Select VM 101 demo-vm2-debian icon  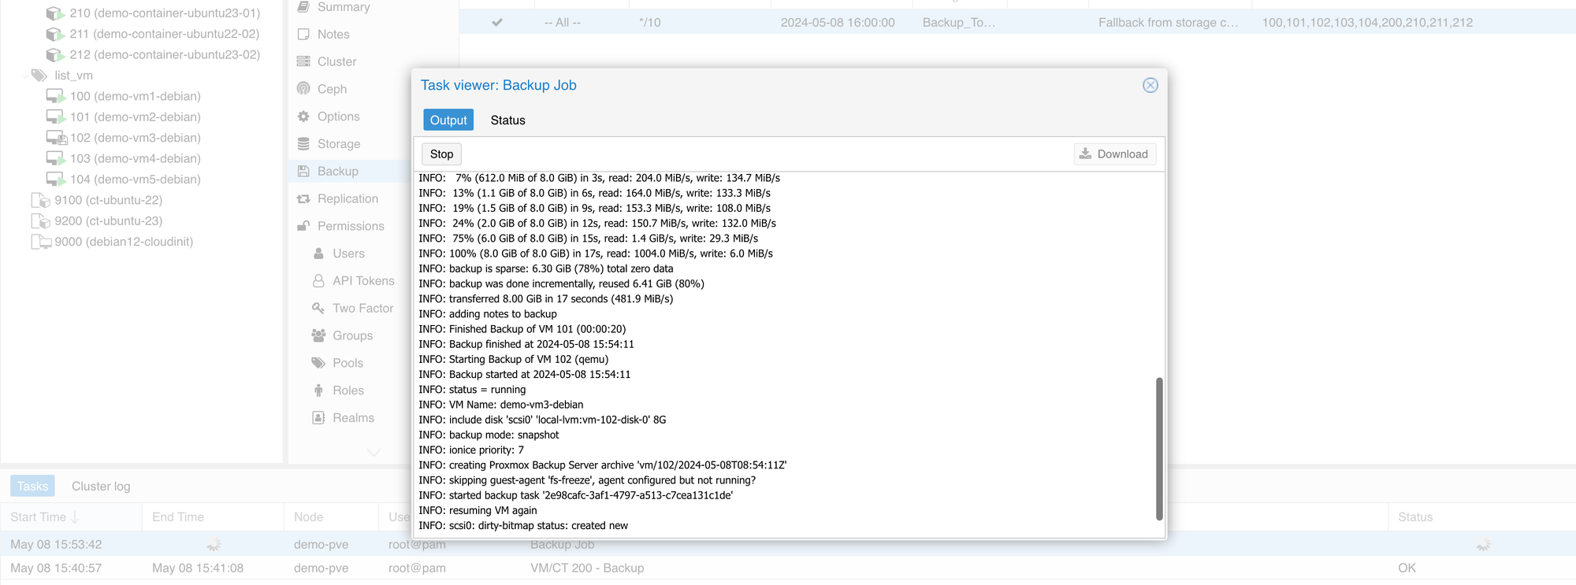point(55,117)
